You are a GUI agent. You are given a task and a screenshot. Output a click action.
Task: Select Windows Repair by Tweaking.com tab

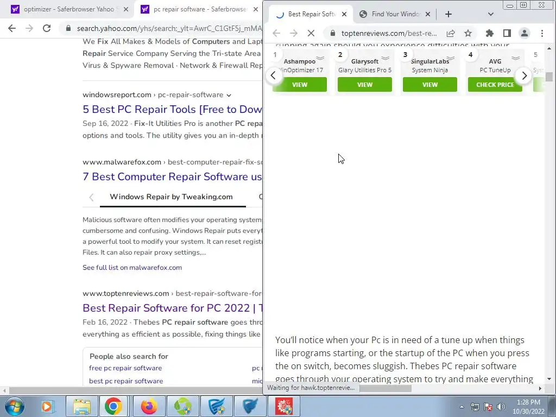pyautogui.click(x=171, y=197)
